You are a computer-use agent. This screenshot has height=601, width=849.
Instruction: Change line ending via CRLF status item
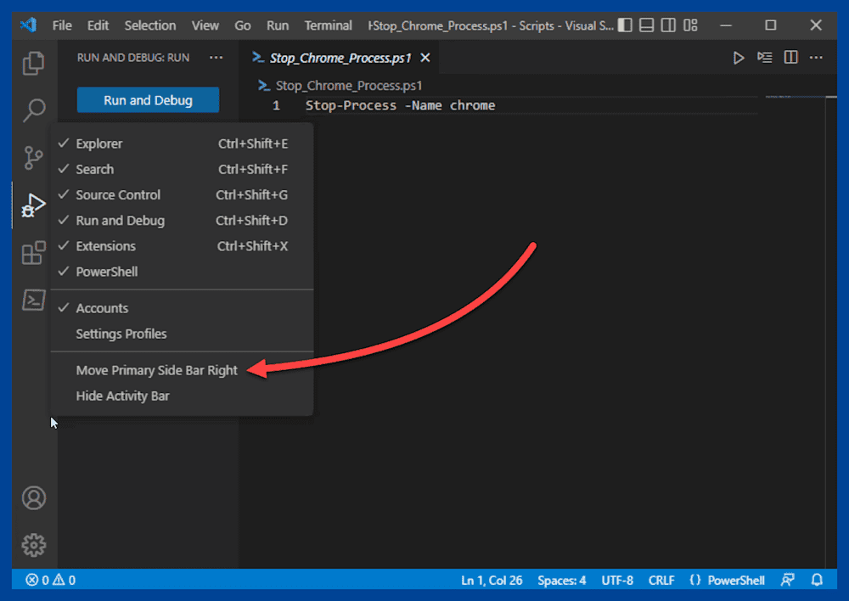click(x=661, y=581)
